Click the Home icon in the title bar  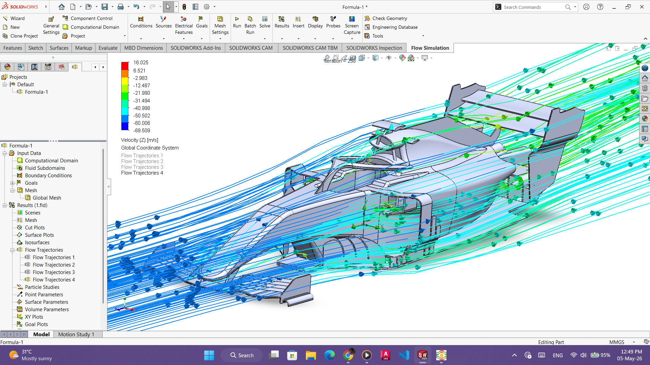click(61, 7)
